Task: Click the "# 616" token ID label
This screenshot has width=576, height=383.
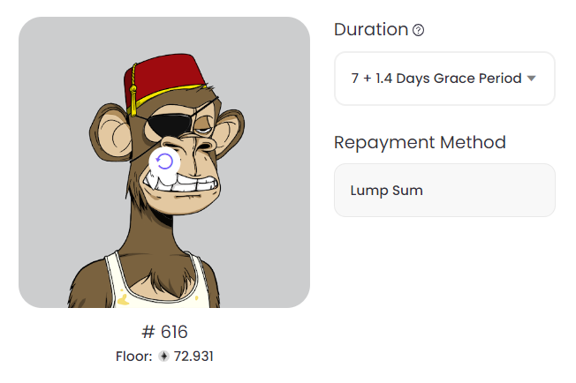Action: [x=164, y=332]
